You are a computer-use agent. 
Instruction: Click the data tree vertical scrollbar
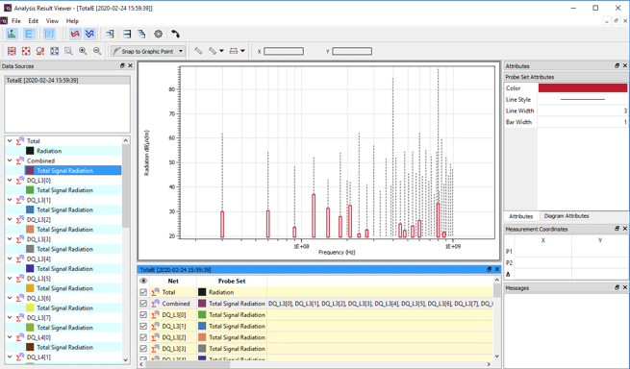[x=126, y=185]
